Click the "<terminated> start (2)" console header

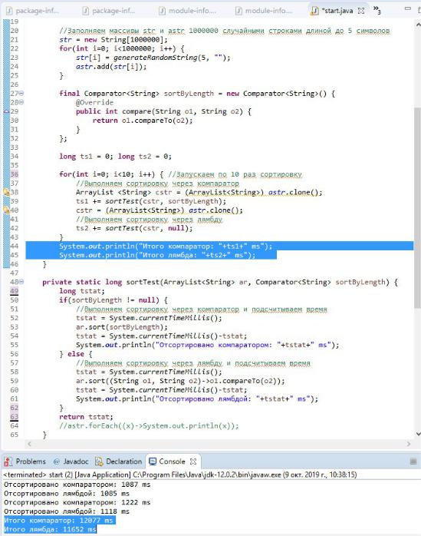click(x=180, y=475)
